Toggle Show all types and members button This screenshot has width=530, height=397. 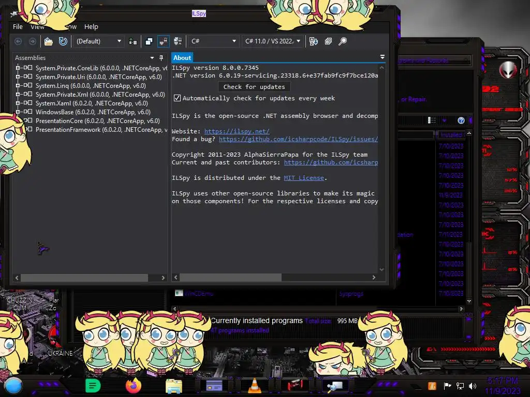click(178, 41)
